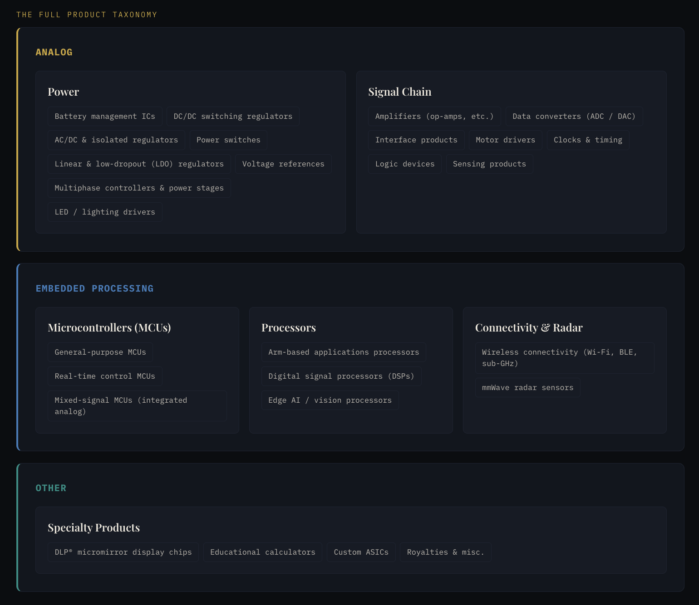Click Edge AI / vision processors
Image resolution: width=699 pixels, height=605 pixels.
click(330, 400)
